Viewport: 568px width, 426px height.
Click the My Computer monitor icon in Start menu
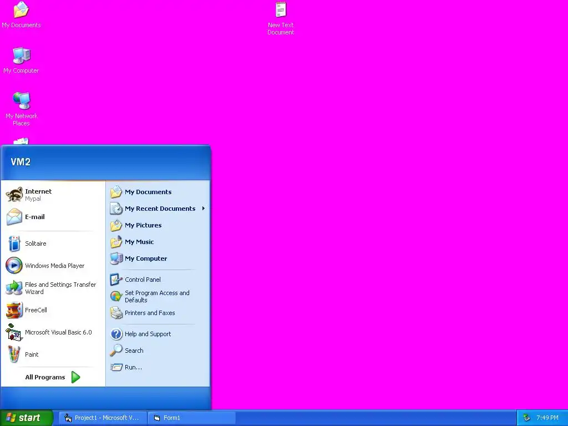pos(116,258)
